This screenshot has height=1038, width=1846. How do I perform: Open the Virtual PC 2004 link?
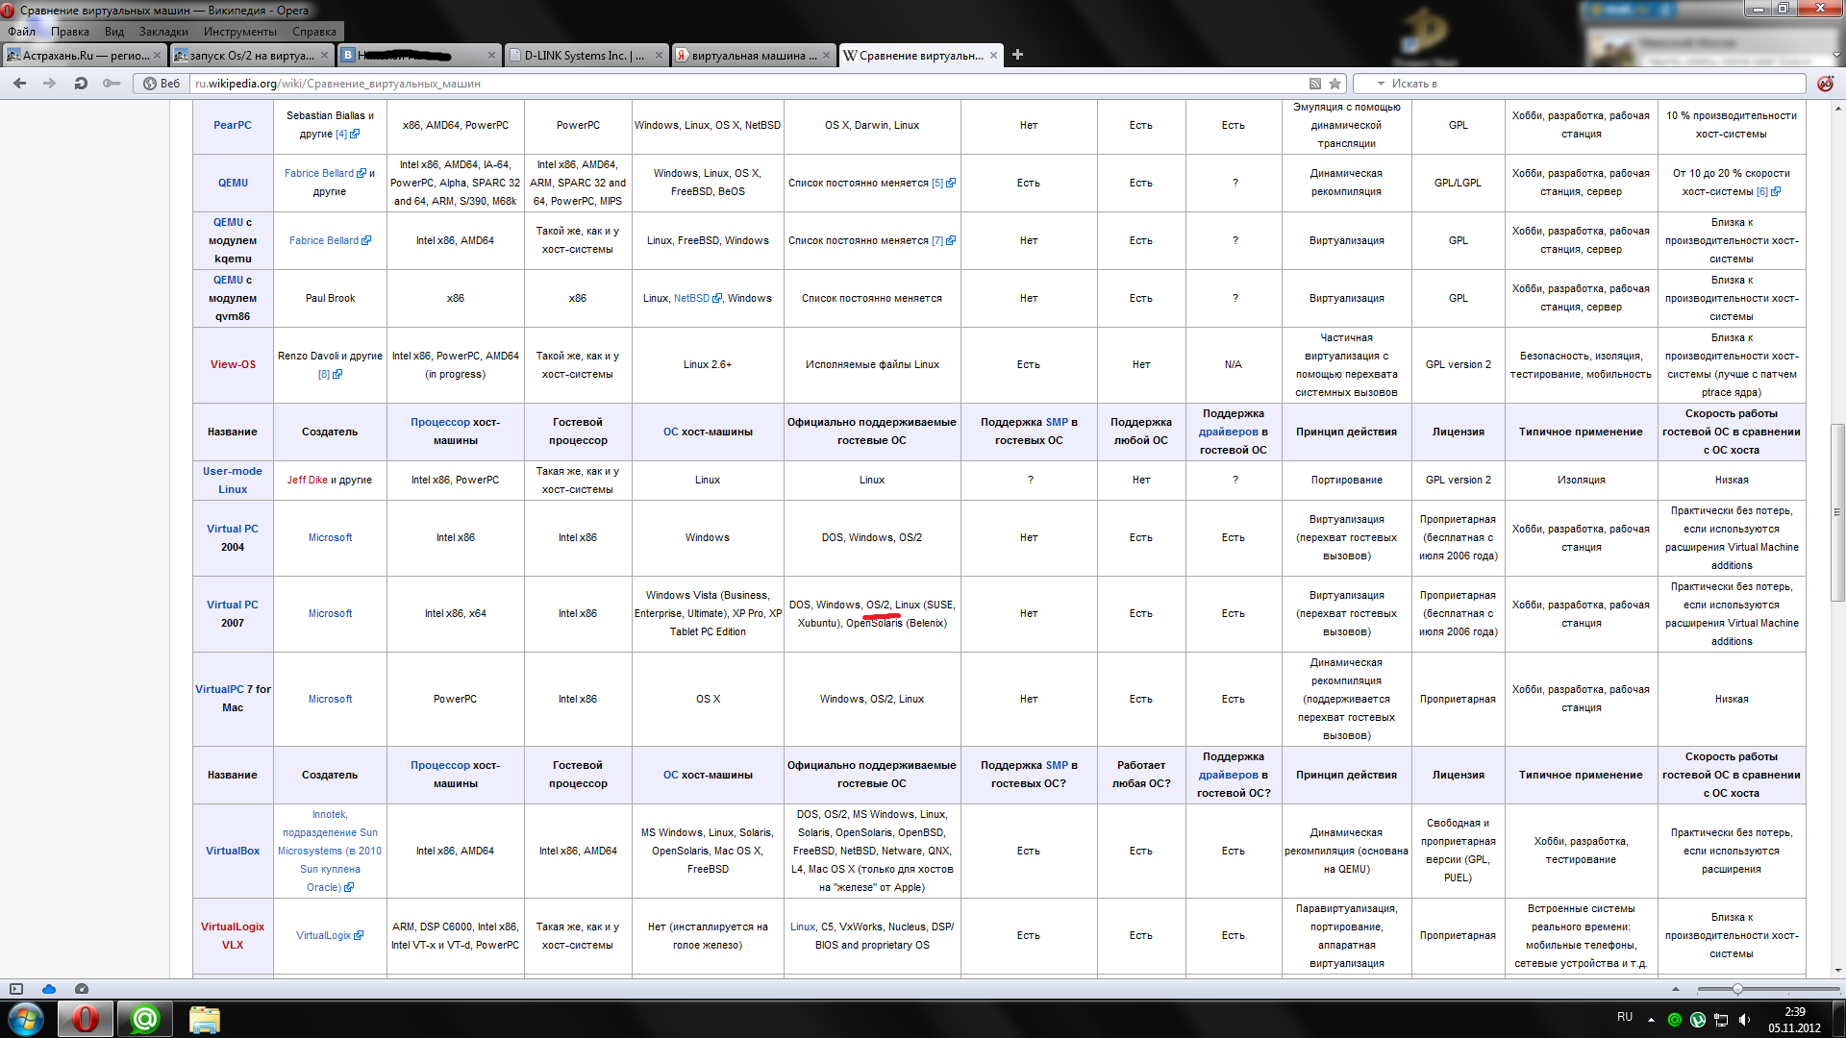coord(233,529)
